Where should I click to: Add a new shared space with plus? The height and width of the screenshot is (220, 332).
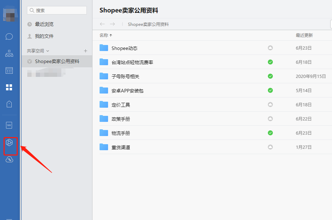point(85,51)
